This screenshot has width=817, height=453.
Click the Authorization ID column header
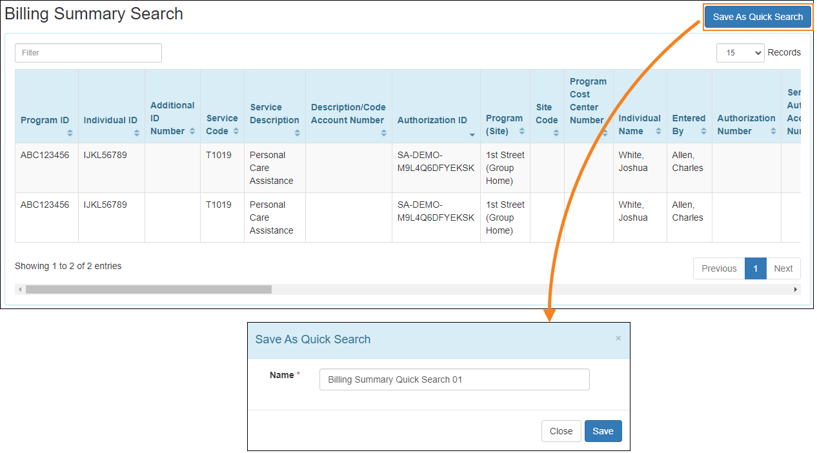pos(436,106)
